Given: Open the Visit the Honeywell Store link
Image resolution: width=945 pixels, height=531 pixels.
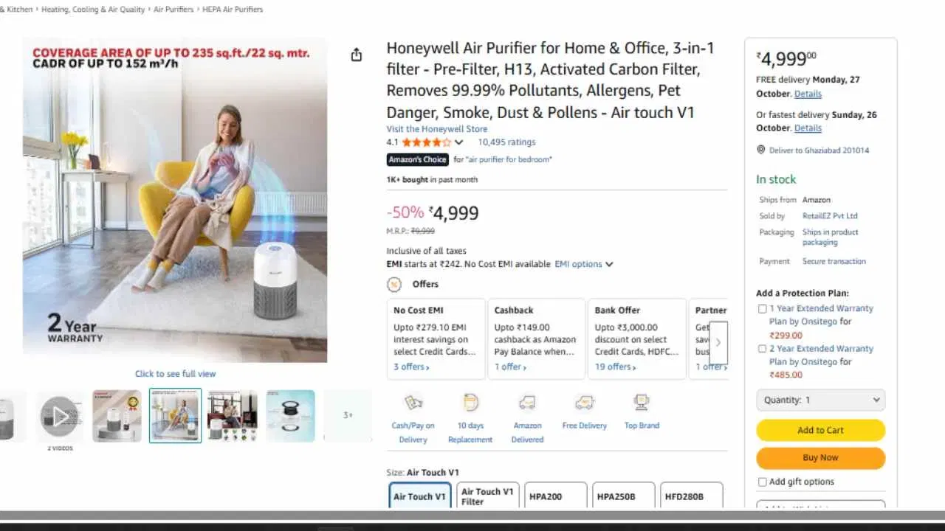Looking at the screenshot, I should 436,128.
